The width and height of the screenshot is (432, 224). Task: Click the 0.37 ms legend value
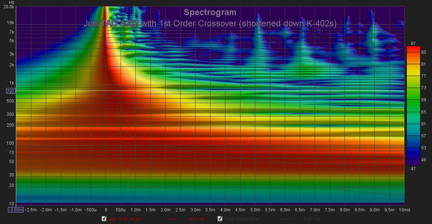(312, 219)
